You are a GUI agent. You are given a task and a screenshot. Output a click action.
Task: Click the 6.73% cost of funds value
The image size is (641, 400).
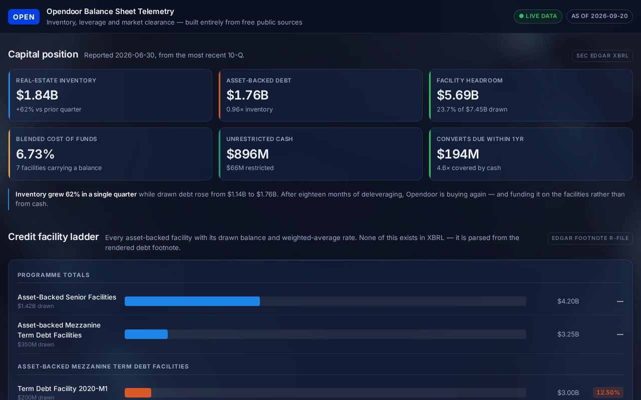click(35, 154)
